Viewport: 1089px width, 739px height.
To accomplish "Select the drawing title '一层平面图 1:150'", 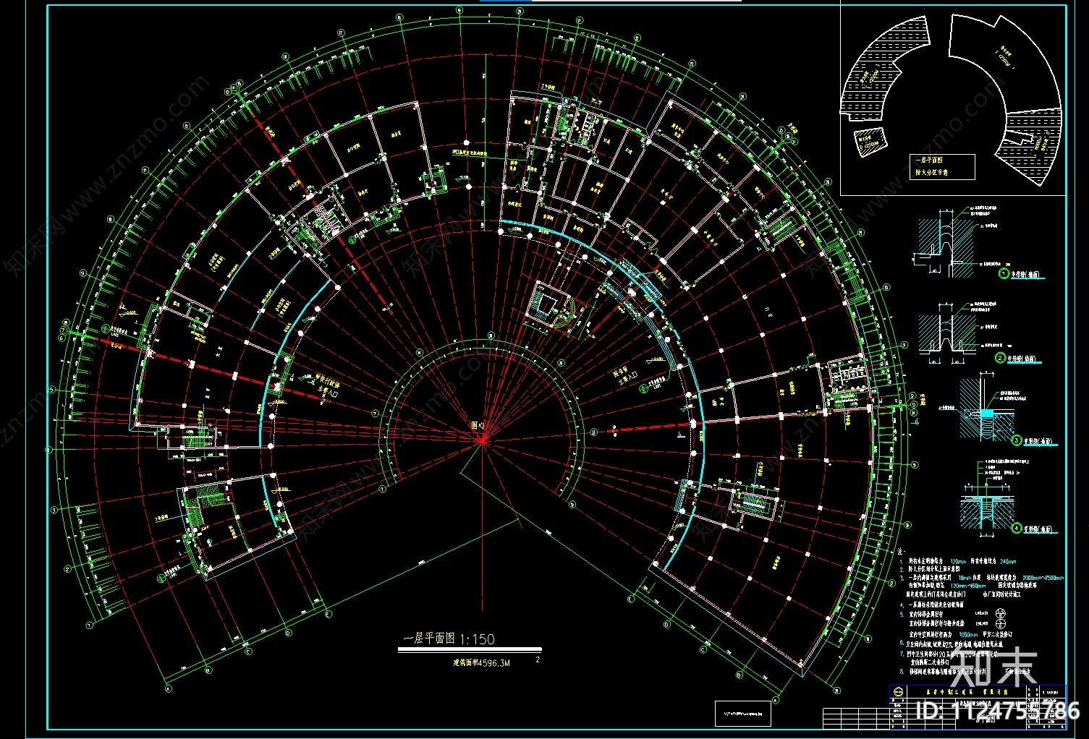I will [x=449, y=638].
